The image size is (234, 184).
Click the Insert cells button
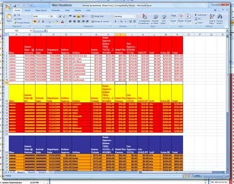pyautogui.click(x=173, y=18)
